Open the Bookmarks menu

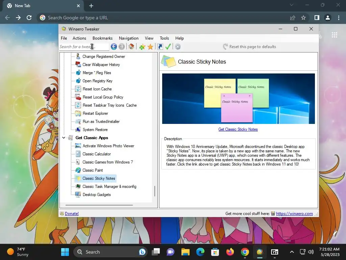(102, 38)
